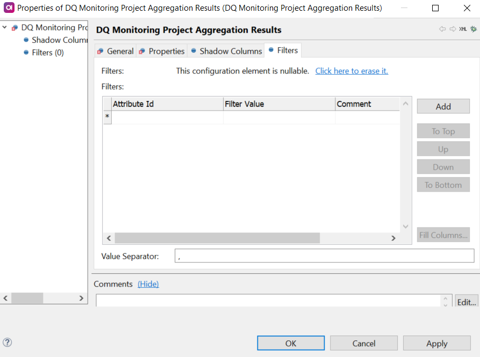Viewport: 480px width, 357px height.
Task: Collapse the DQ Monitoring Project tree branch
Action: (x=4, y=27)
